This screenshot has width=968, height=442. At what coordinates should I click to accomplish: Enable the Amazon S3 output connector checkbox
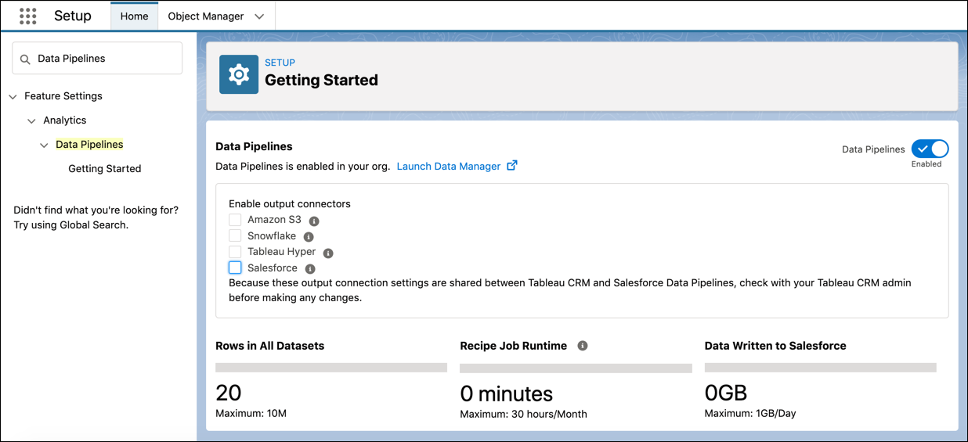pyautogui.click(x=235, y=220)
